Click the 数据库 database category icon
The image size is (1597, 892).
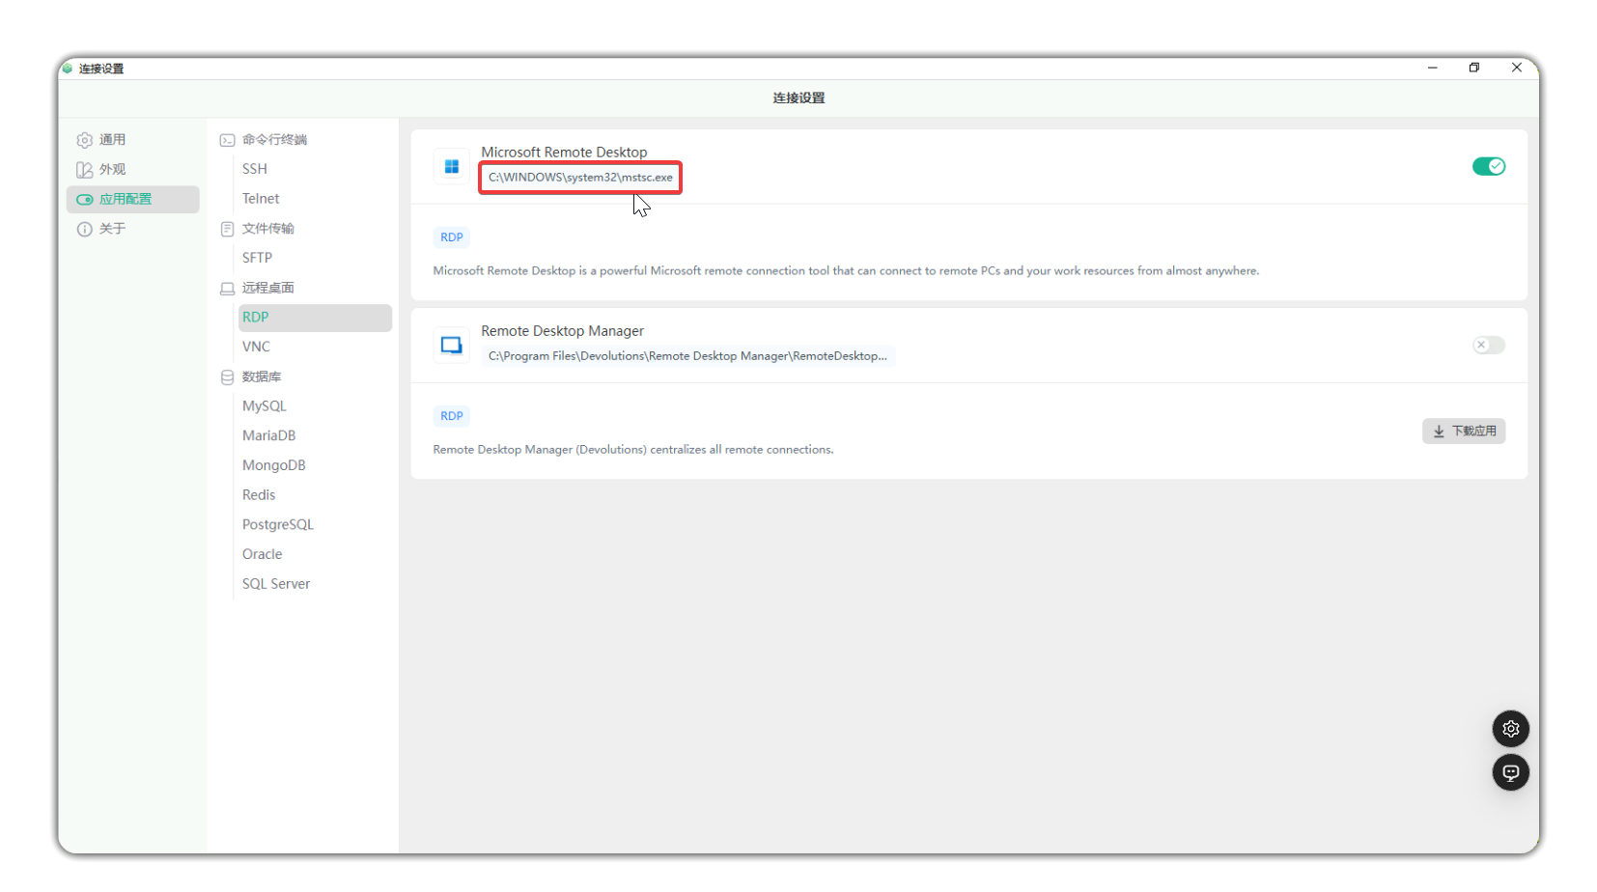(x=228, y=377)
